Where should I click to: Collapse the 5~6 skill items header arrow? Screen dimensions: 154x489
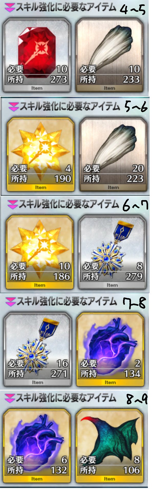tap(13, 107)
